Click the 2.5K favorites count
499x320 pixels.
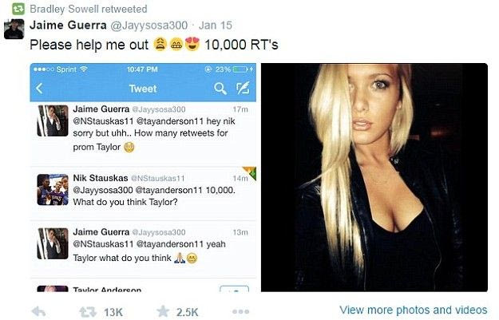pyautogui.click(x=187, y=312)
